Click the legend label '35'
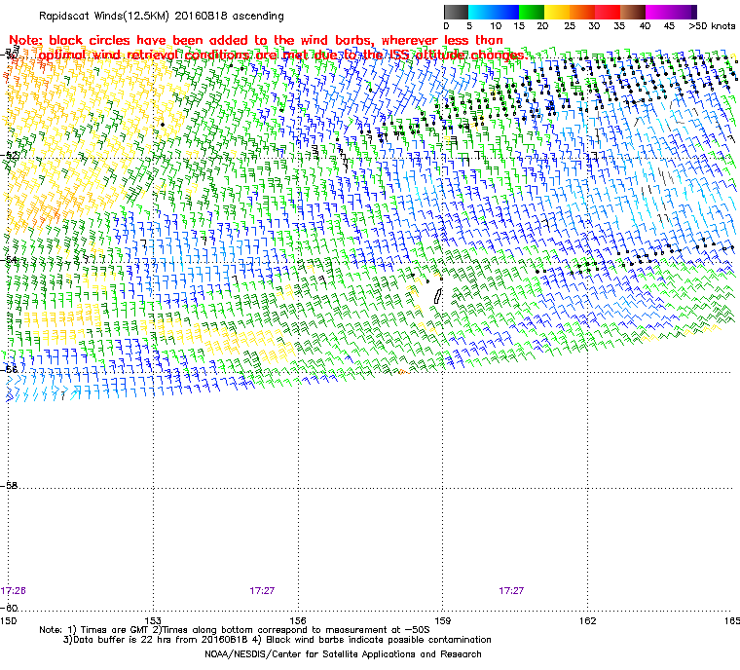 pyautogui.click(x=619, y=26)
